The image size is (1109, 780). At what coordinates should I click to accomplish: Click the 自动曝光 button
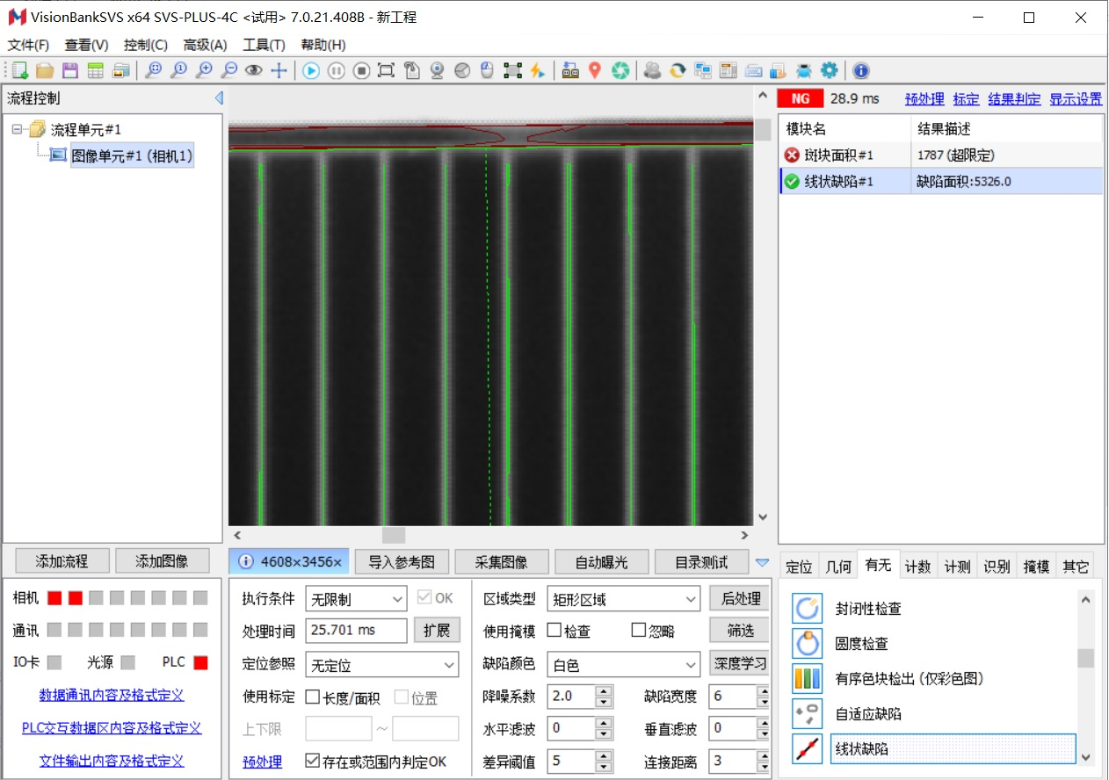pyautogui.click(x=602, y=562)
